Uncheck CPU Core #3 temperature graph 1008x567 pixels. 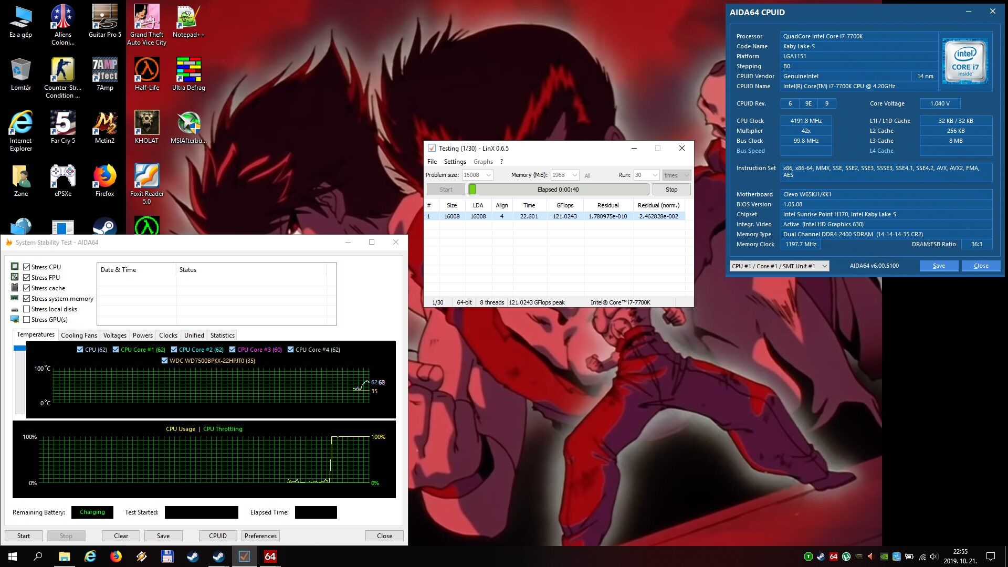tap(232, 350)
